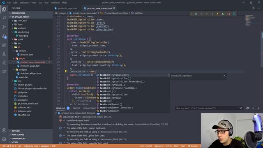Pause the debug session
The width and height of the screenshot is (263, 148).
(196, 14)
